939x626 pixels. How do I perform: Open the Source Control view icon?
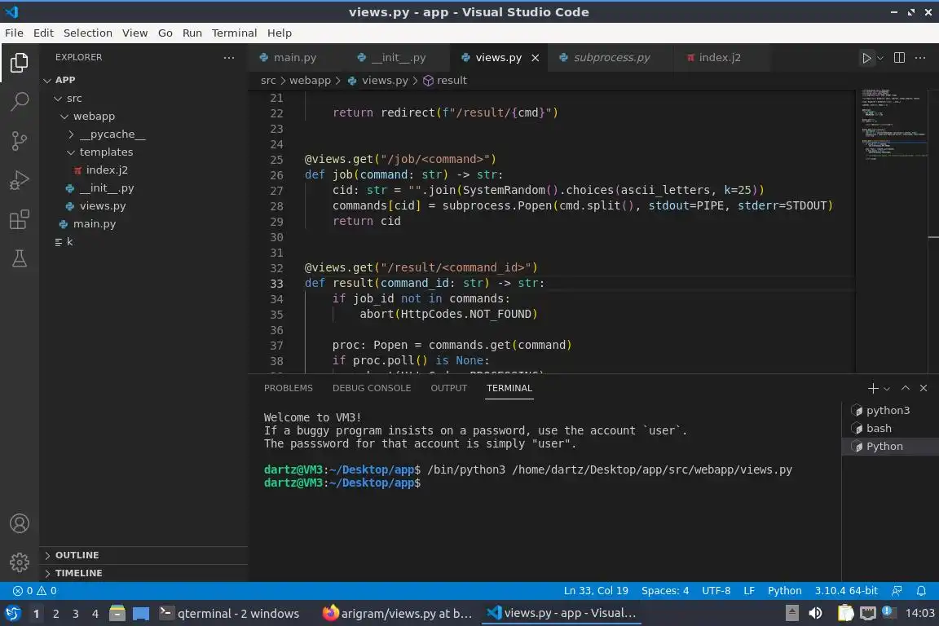pos(20,141)
